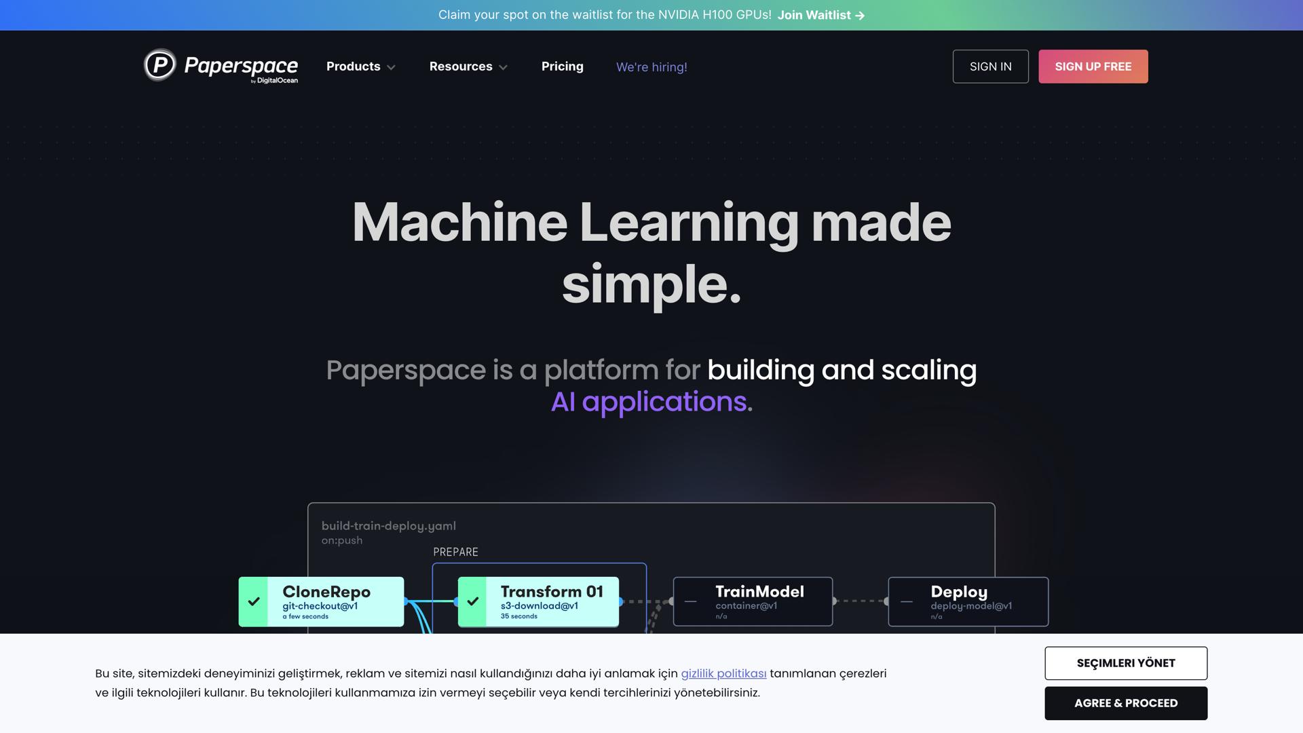Open the gizlilik politikası link
This screenshot has height=733, width=1303.
[x=723, y=673]
